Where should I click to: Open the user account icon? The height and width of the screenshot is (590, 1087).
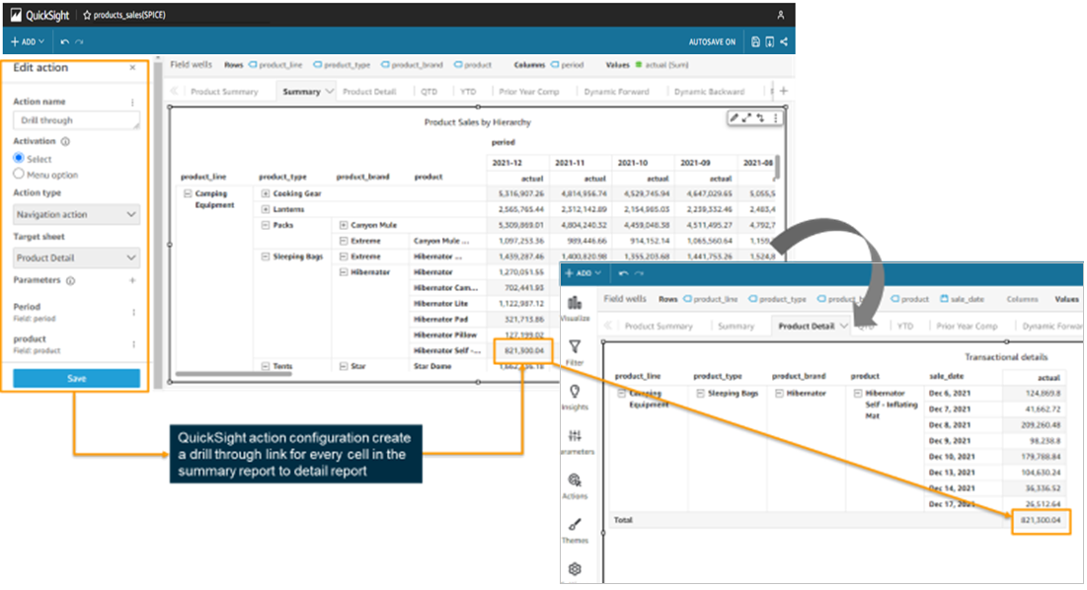click(x=781, y=15)
